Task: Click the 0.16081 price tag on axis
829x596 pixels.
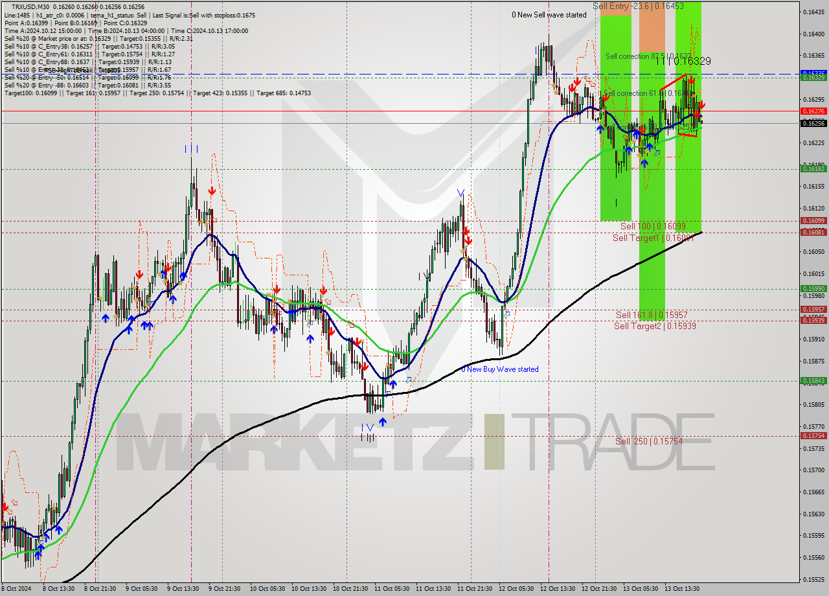Action: [x=813, y=232]
